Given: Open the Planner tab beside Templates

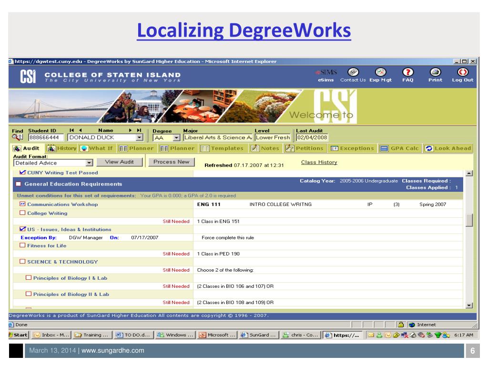Looking at the screenshot, I should click(x=177, y=149).
